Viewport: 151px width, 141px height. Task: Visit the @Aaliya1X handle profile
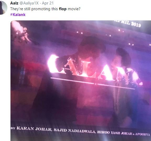(29, 3)
